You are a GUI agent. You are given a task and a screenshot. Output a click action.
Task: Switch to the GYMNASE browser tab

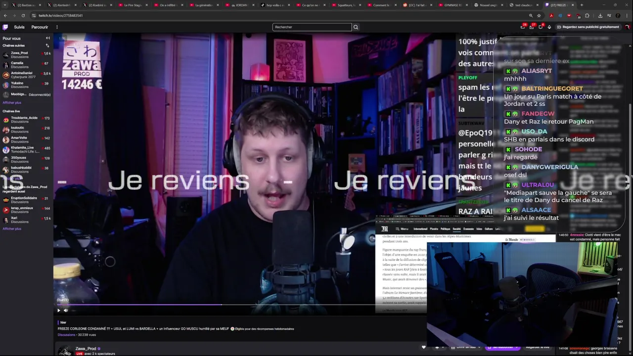pyautogui.click(x=453, y=5)
